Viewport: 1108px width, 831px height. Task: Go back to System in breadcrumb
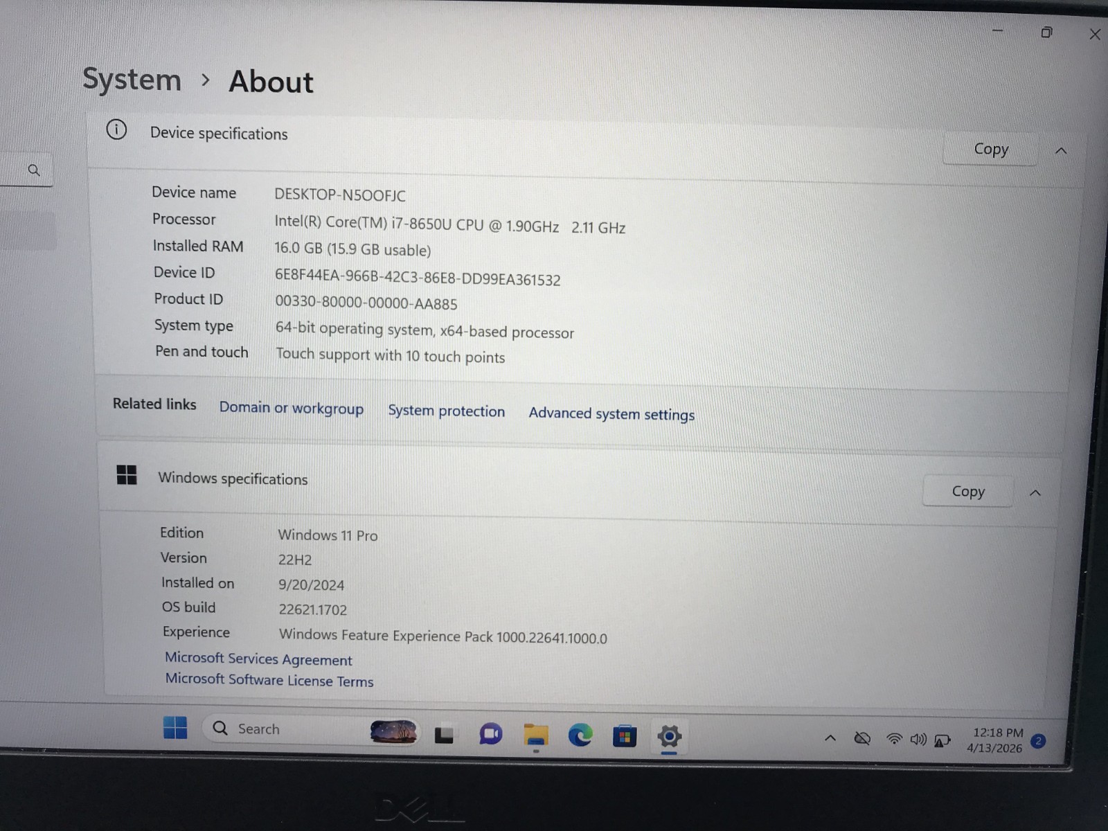click(x=132, y=80)
